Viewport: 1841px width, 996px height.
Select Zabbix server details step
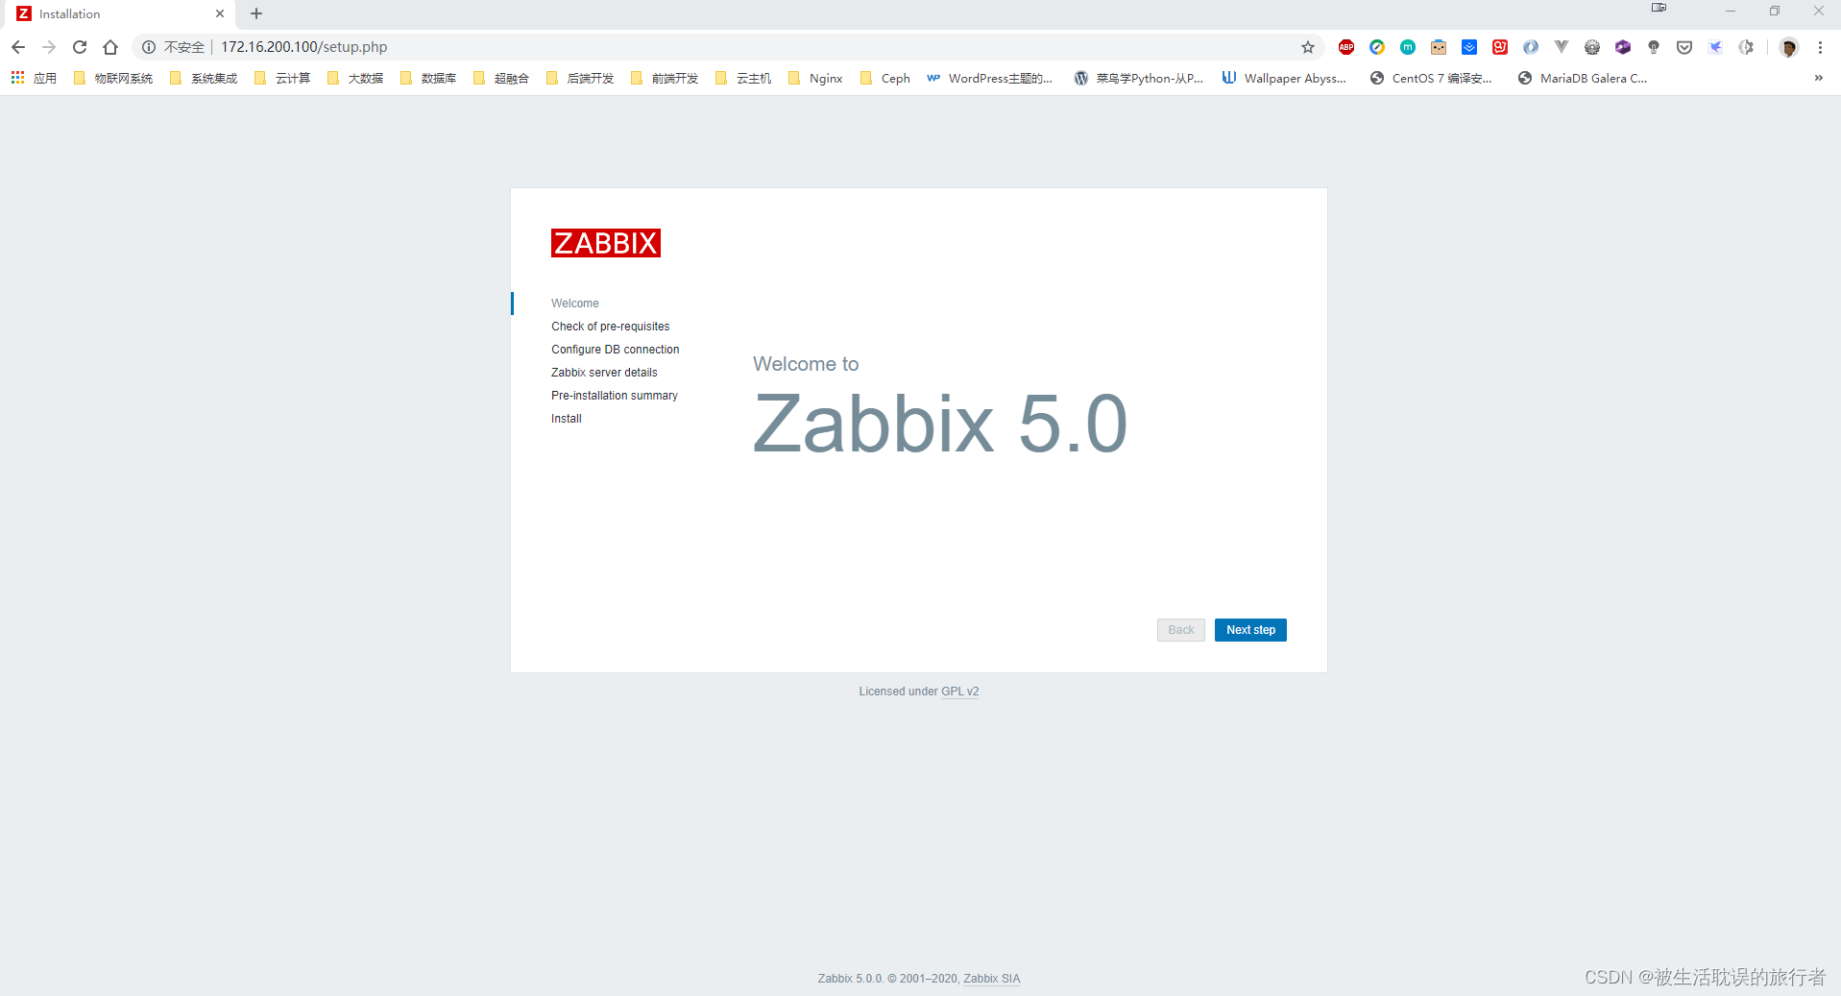click(x=604, y=373)
